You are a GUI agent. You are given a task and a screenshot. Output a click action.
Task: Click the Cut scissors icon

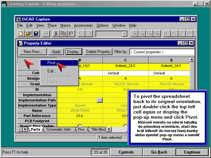56,33
